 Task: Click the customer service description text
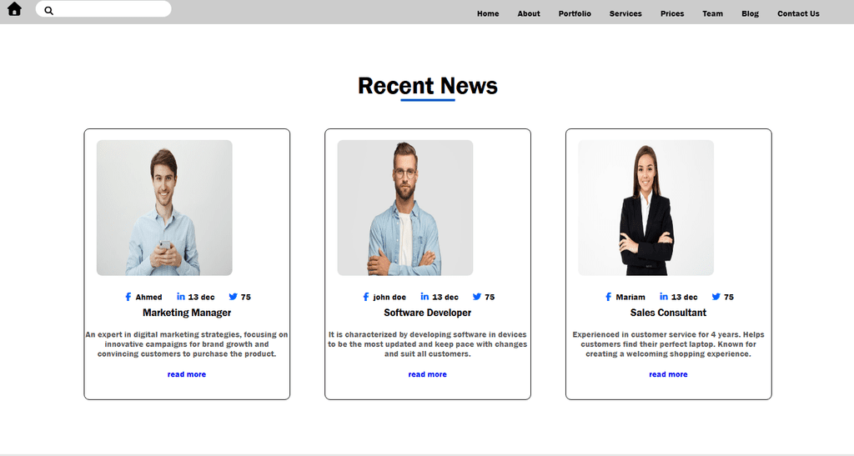coord(668,344)
